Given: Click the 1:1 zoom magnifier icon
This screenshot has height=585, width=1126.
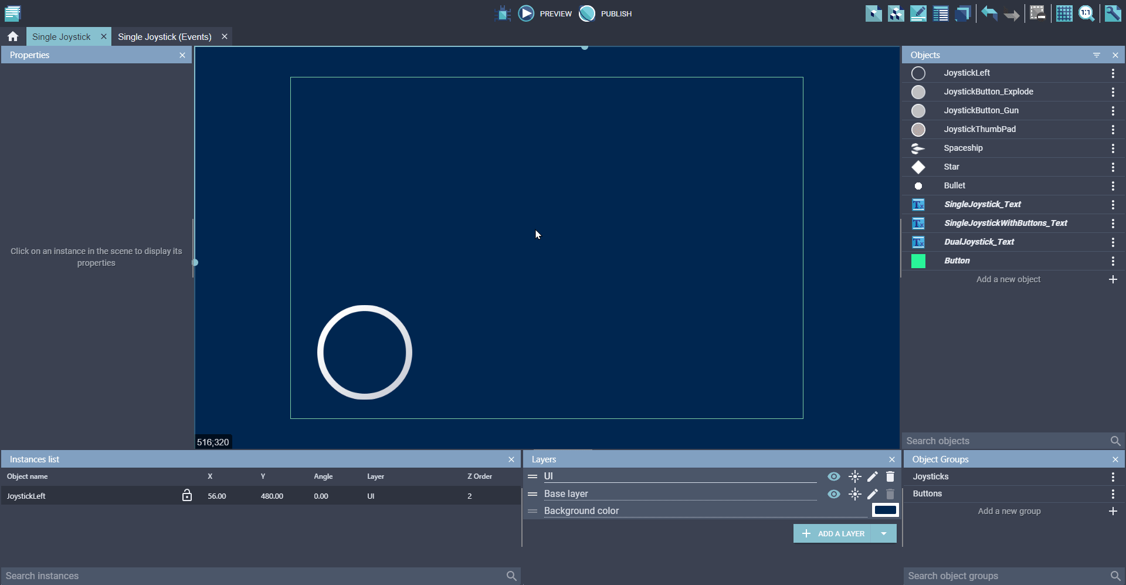Looking at the screenshot, I should point(1087,13).
